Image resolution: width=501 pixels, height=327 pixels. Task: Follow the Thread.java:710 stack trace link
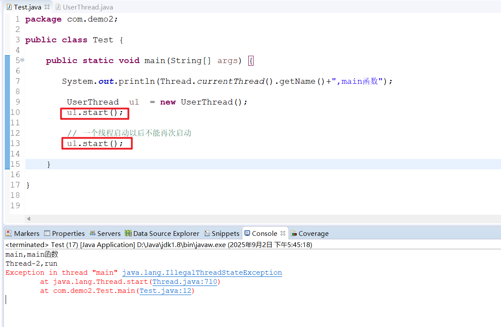[185, 282]
